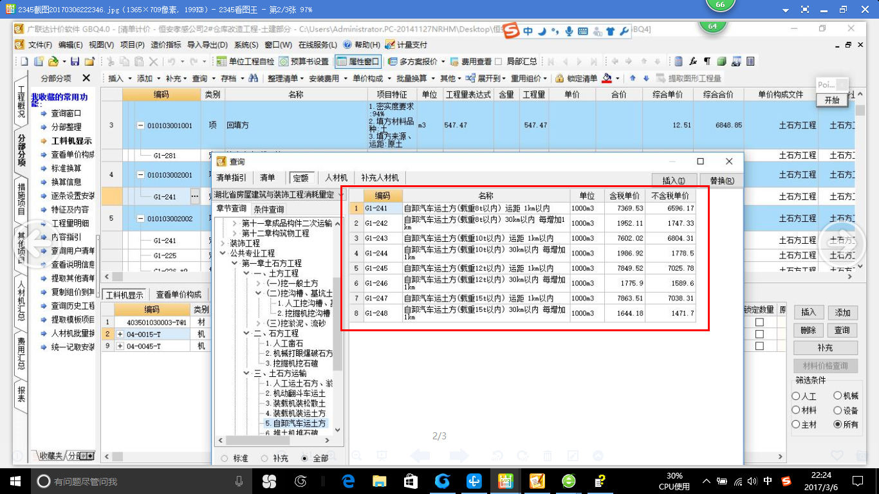
Task: Collapse the 公共专业工程 tree node
Action: click(223, 253)
